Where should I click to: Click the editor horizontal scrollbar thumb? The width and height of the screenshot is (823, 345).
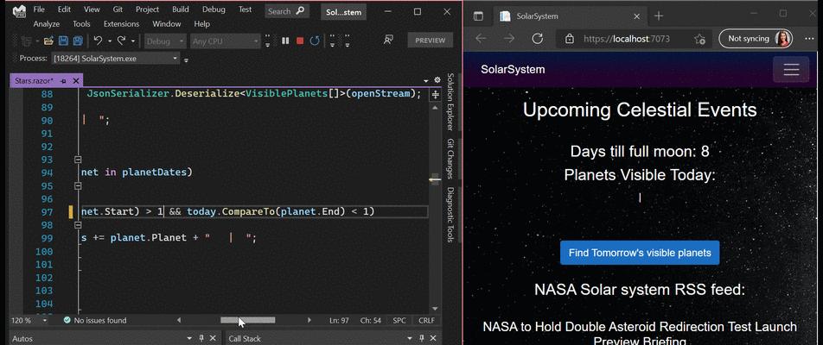pos(247,320)
